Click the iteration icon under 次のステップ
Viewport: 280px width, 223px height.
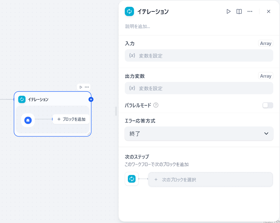coord(132,179)
